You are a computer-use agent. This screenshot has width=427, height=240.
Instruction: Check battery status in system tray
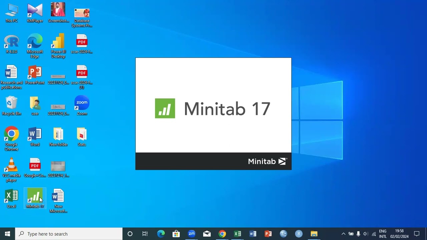tap(351, 234)
